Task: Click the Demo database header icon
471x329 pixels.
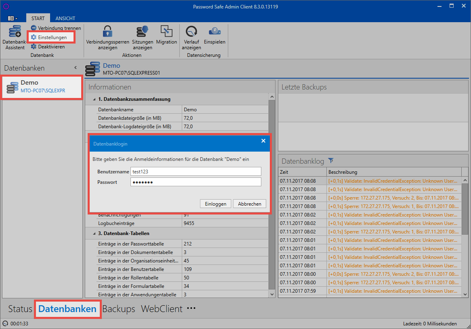Action: pyautogui.click(x=93, y=69)
